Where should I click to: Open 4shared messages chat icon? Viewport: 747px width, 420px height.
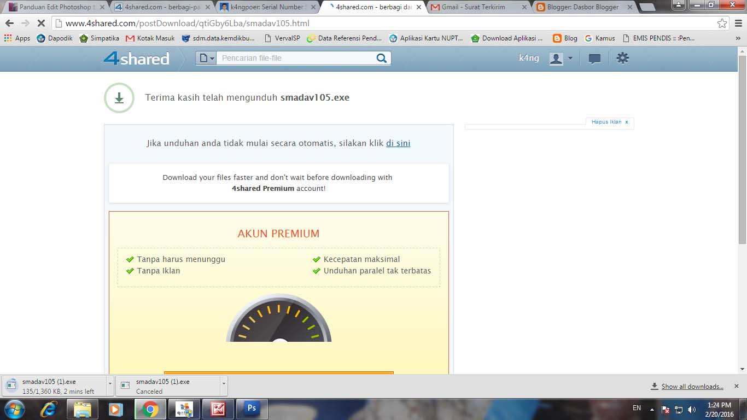pyautogui.click(x=594, y=59)
